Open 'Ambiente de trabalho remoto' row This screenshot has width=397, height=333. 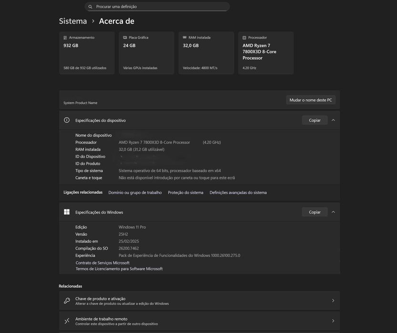[x=200, y=321]
